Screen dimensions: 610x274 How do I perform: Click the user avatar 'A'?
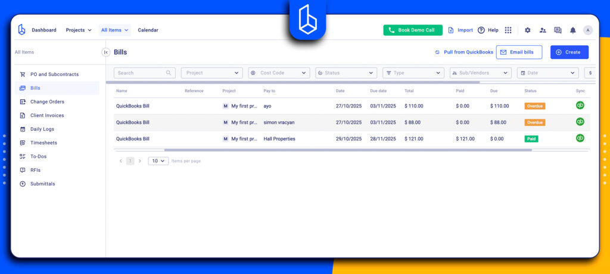588,30
